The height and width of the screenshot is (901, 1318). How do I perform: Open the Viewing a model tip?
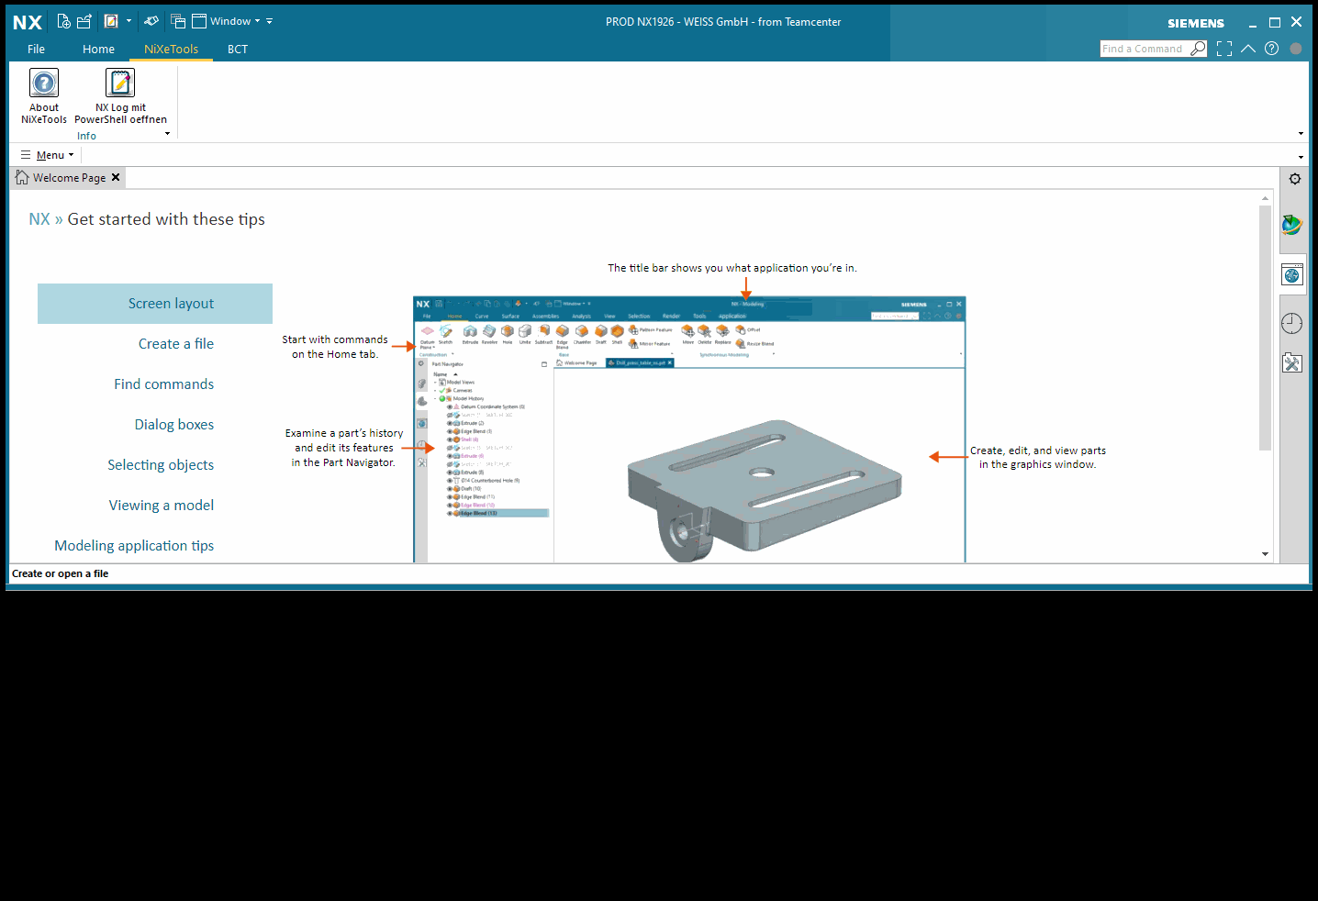pyautogui.click(x=162, y=506)
